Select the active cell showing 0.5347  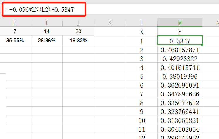tap(180, 41)
